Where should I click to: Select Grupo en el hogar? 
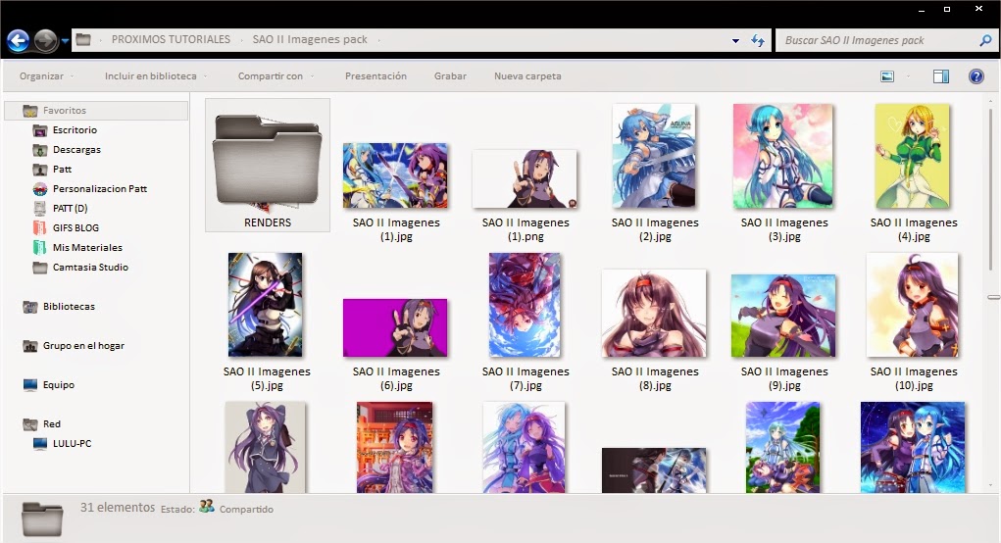[83, 346]
